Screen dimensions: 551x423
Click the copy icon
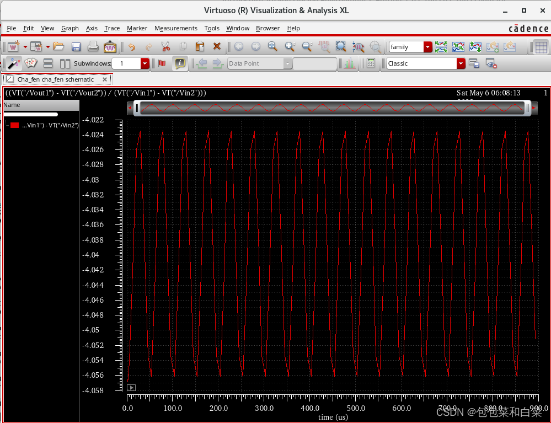[183, 46]
